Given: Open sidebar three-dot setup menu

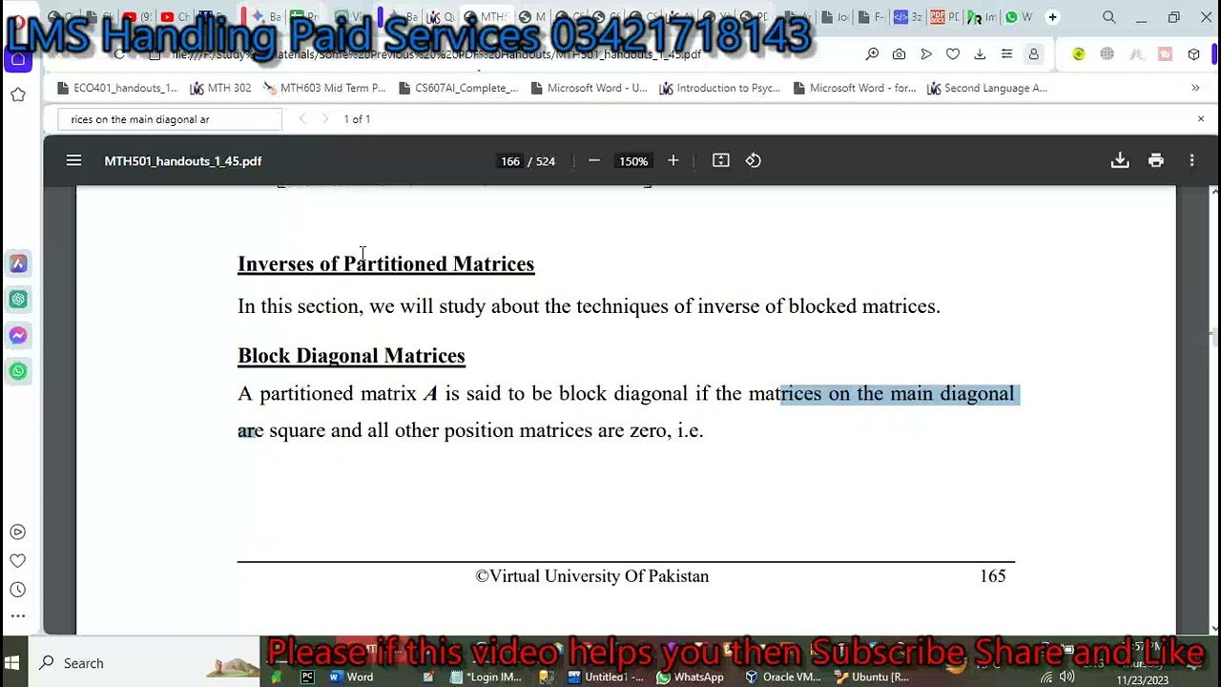Looking at the screenshot, I should click(18, 616).
